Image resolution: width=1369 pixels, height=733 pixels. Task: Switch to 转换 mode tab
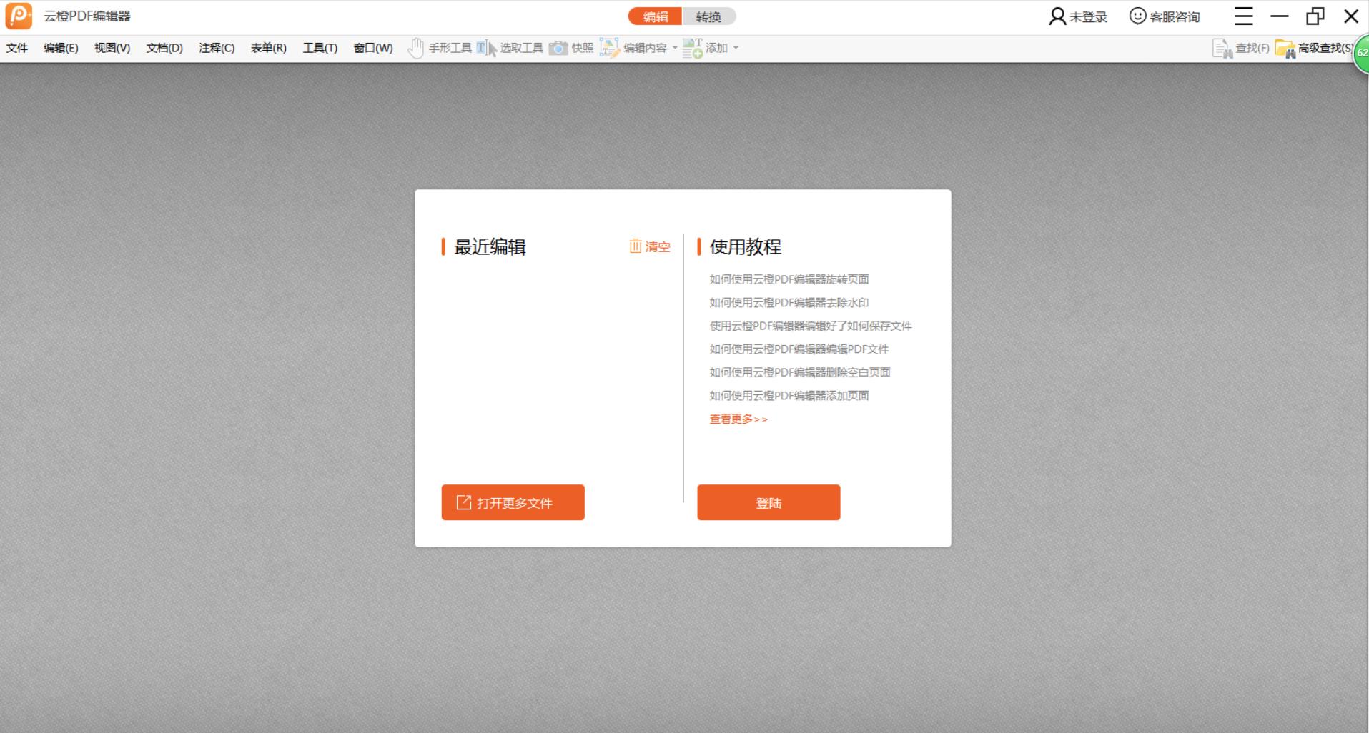click(709, 16)
